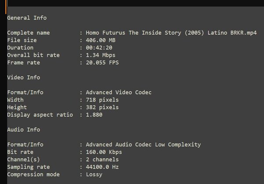
Task: Click the Video Info heading
Action: 24,77
